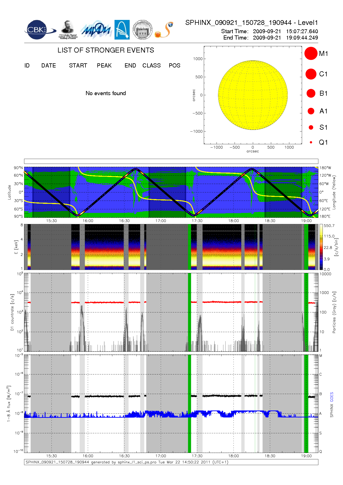Click the 16:00 tick under the orbit map
This screenshot has width=343, height=485.
tap(88, 221)
